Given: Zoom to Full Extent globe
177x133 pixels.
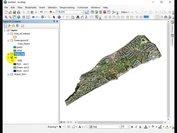Looking at the screenshot, I should 19,17.
